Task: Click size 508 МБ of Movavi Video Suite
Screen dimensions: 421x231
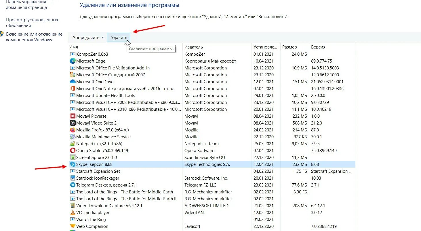Action: pyautogui.click(x=300, y=123)
